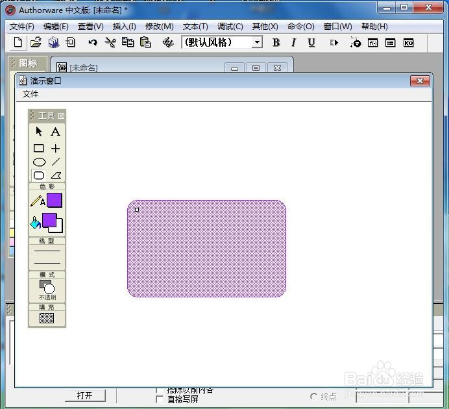This screenshot has width=449, height=409.
Task: Enable the 直接写屏 checkbox
Action: pyautogui.click(x=160, y=399)
